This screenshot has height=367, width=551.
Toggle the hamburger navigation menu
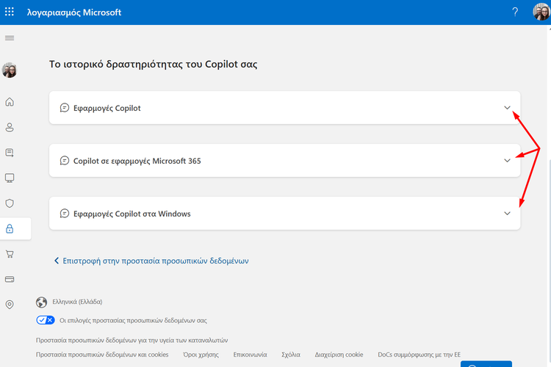coord(10,37)
